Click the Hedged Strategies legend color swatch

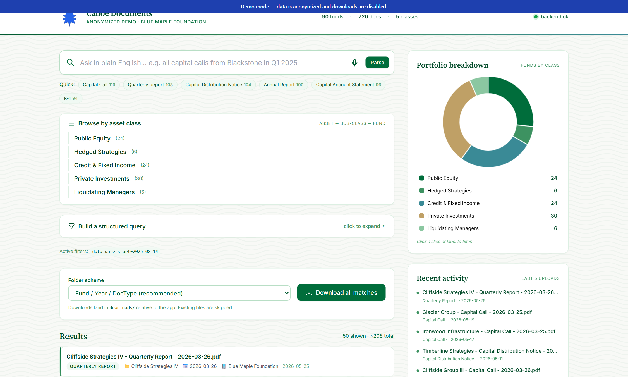coord(421,191)
